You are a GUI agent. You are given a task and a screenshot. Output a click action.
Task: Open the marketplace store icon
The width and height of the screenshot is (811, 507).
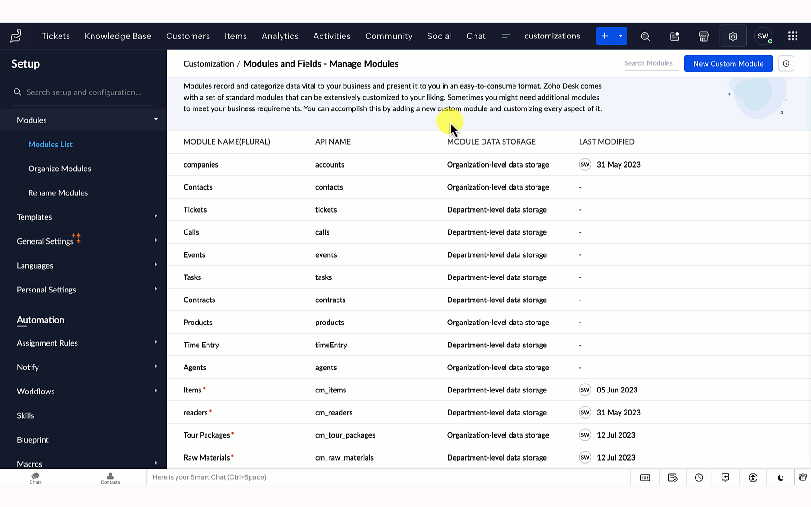tap(704, 36)
